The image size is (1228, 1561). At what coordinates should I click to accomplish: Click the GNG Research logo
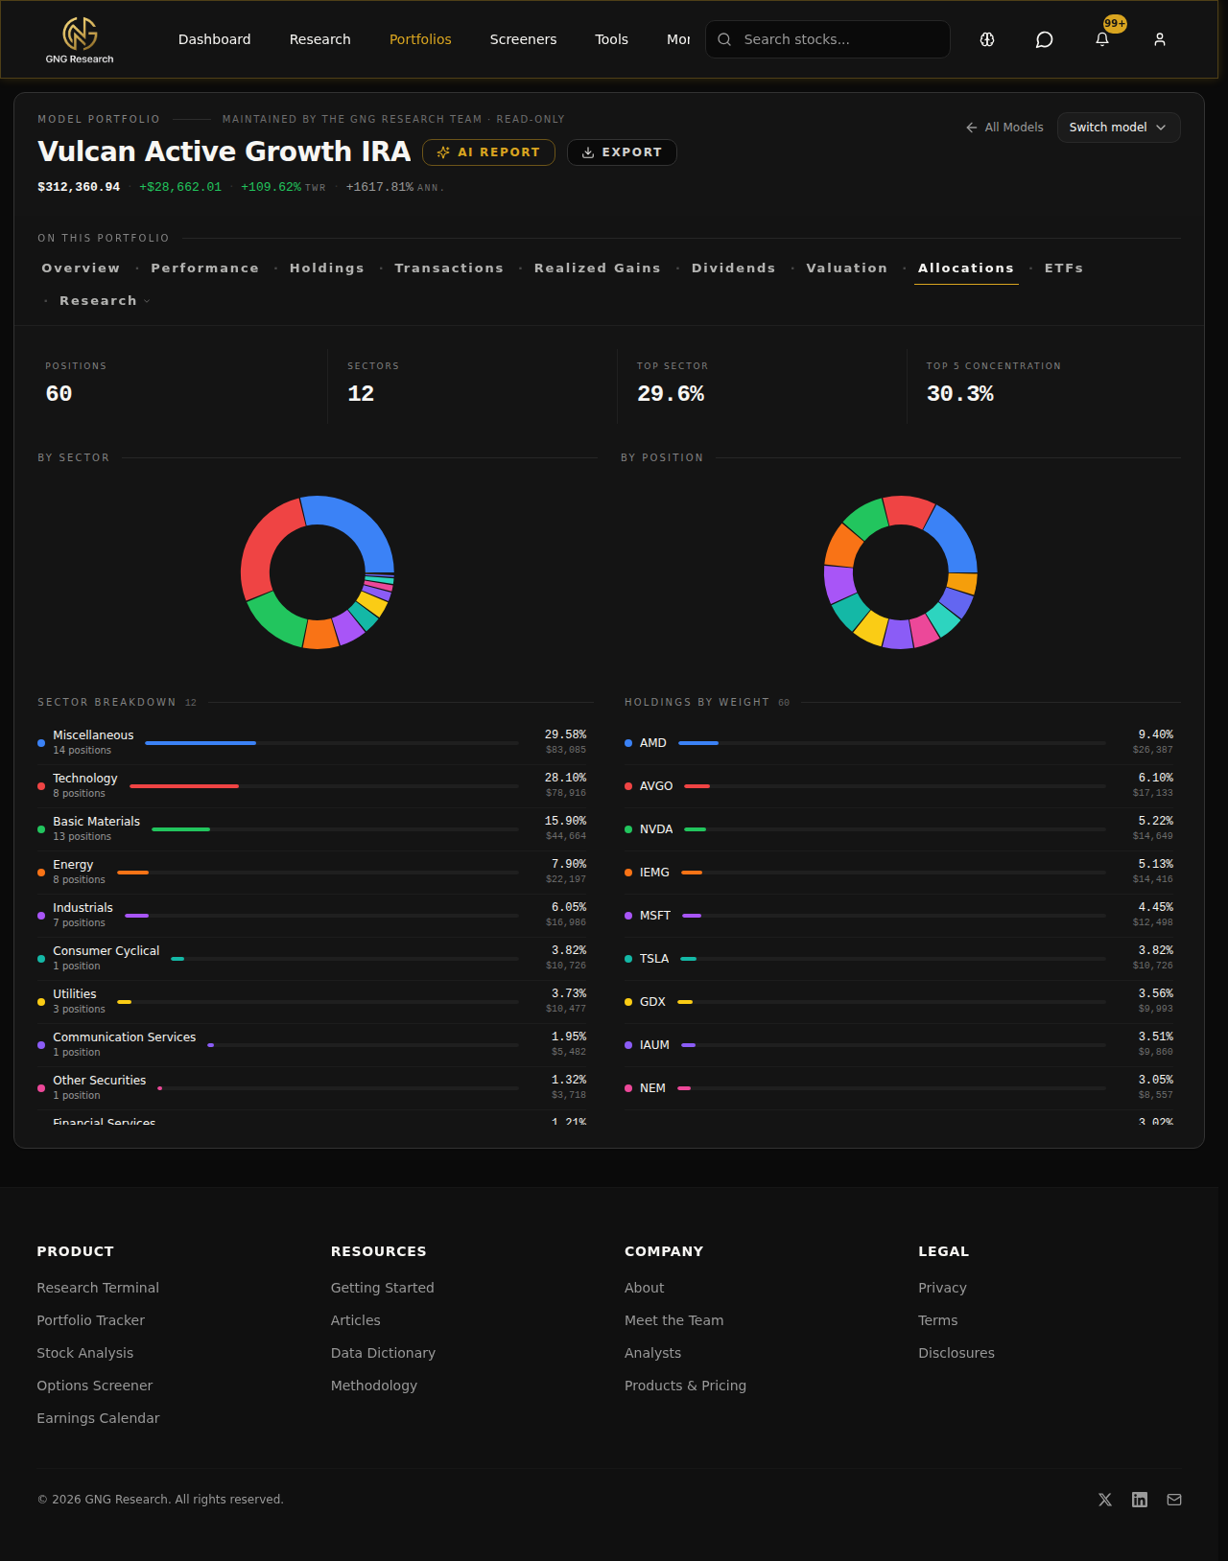(80, 39)
